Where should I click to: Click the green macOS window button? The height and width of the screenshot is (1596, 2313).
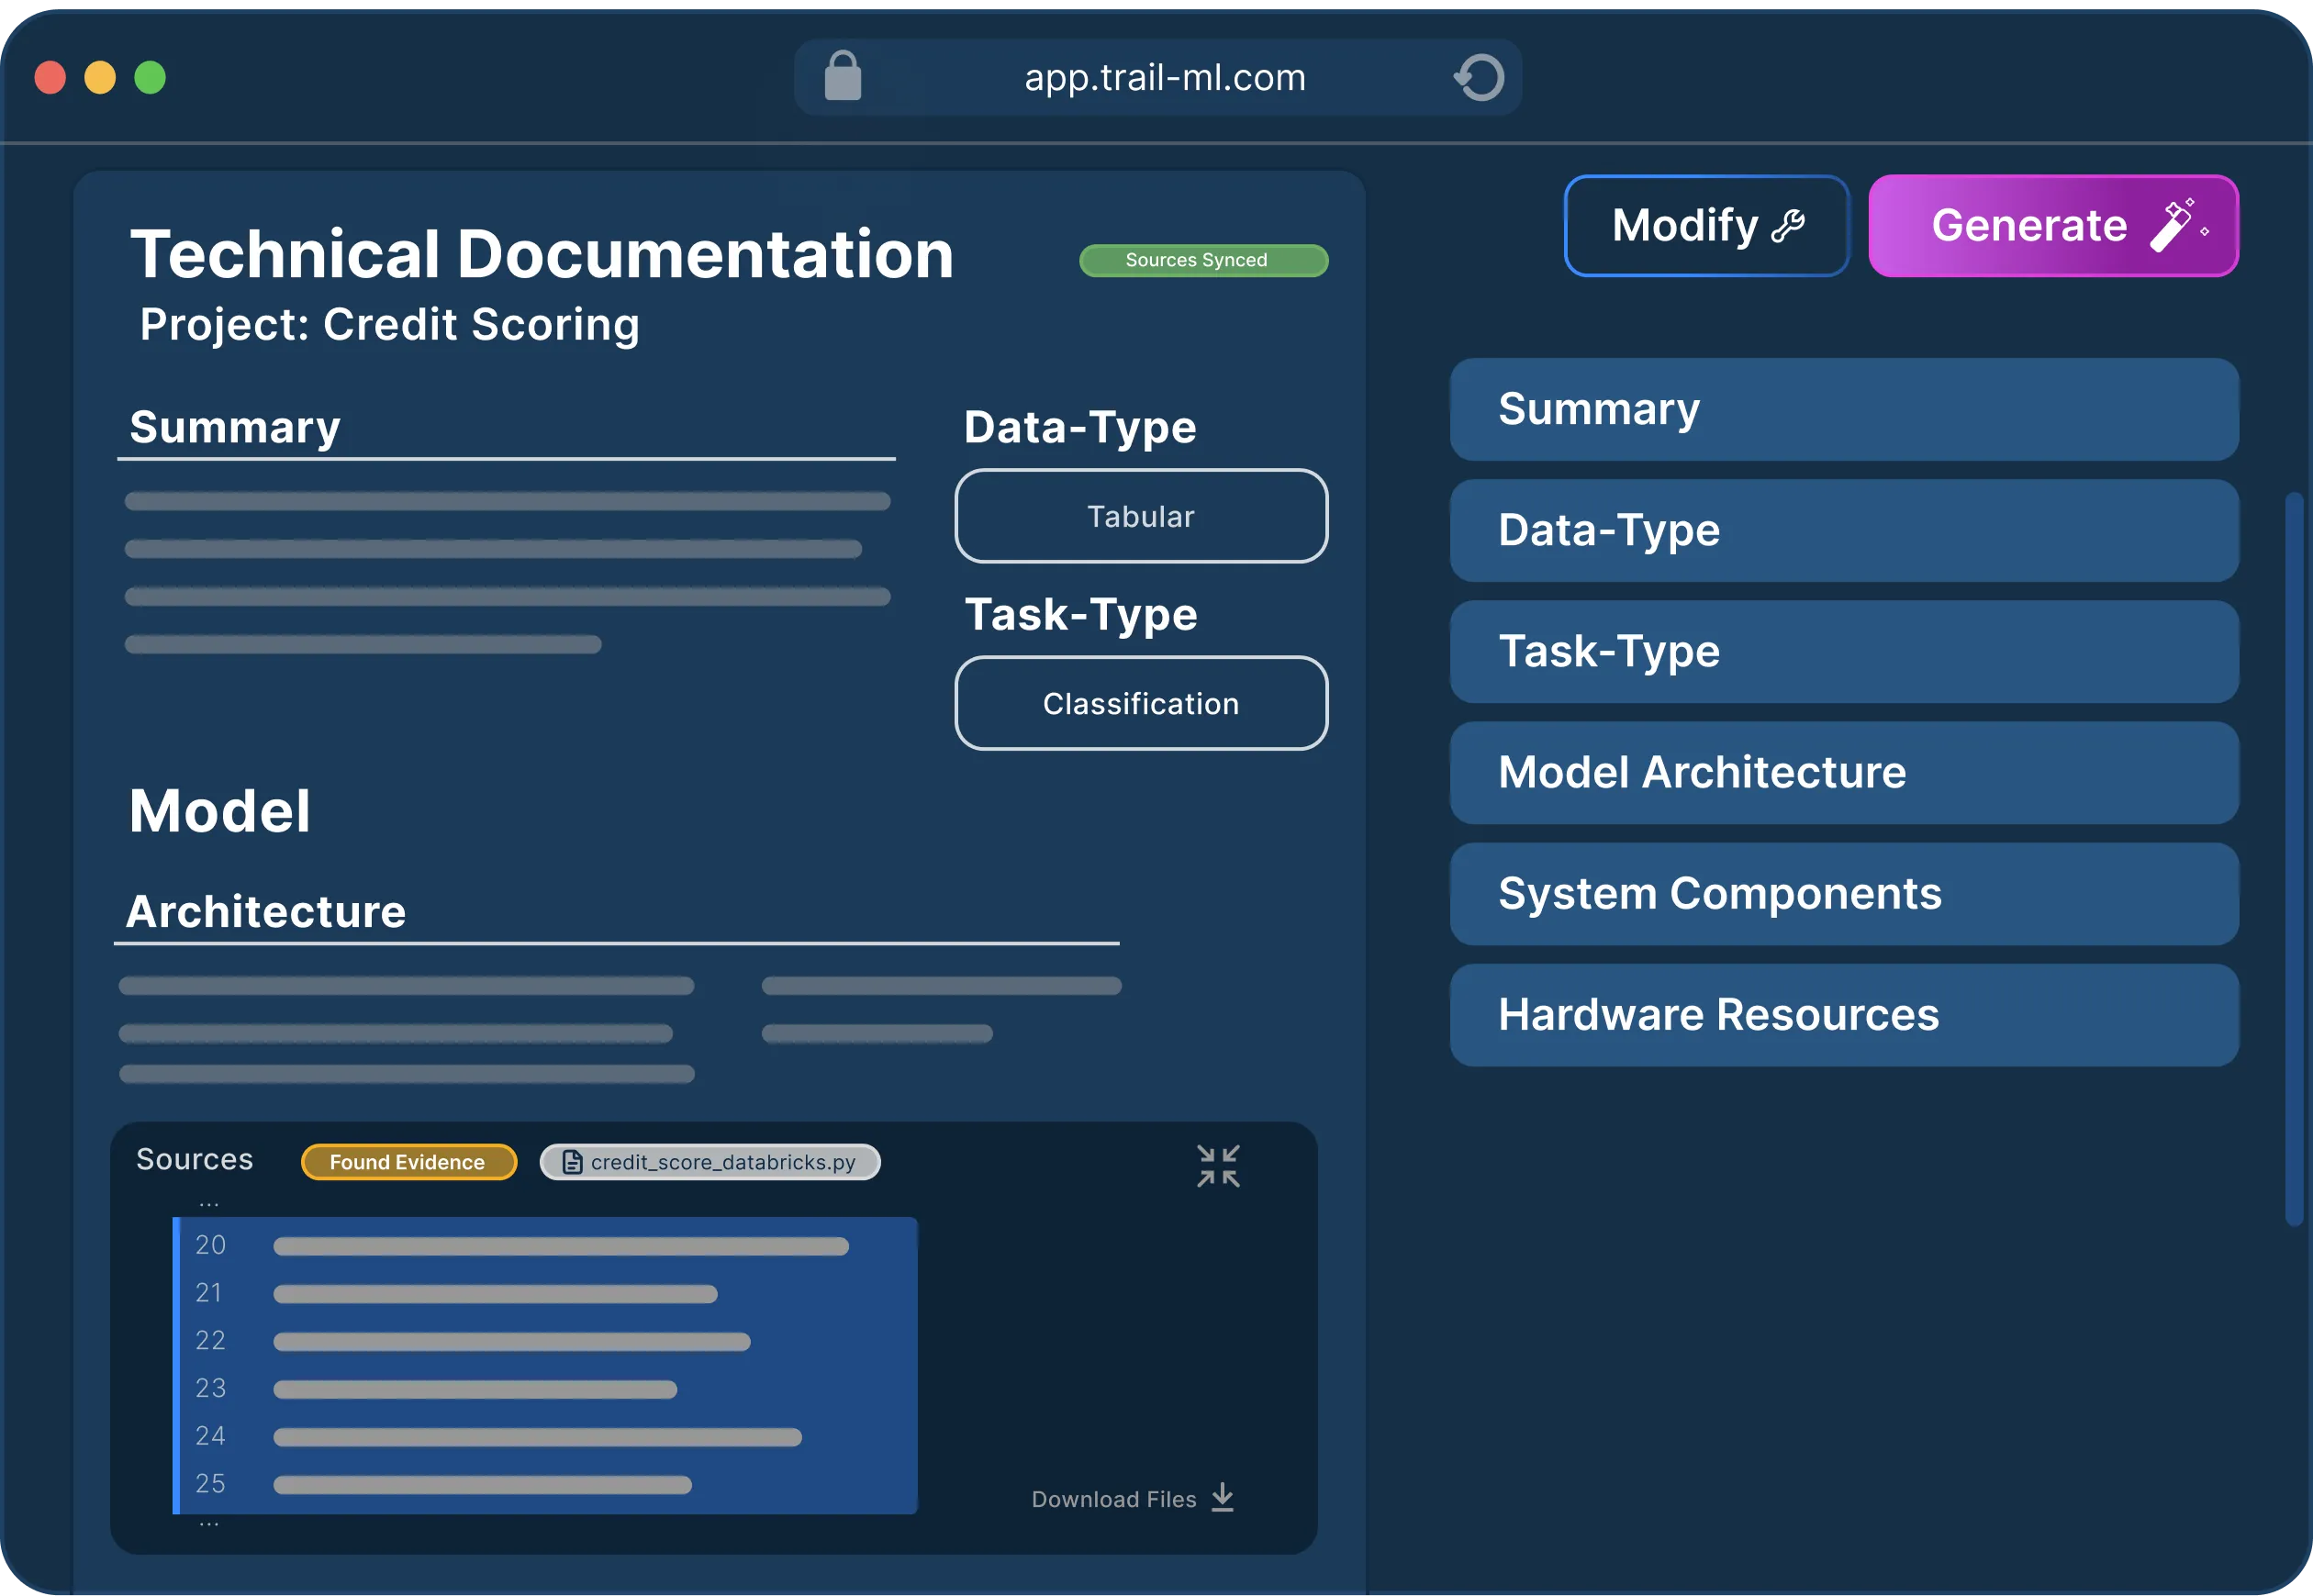(x=150, y=78)
